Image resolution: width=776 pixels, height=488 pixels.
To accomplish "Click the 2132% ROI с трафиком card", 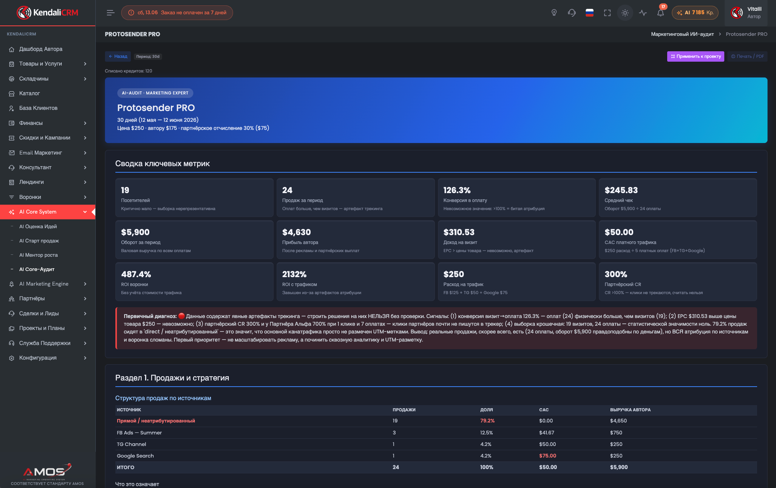I will (355, 281).
